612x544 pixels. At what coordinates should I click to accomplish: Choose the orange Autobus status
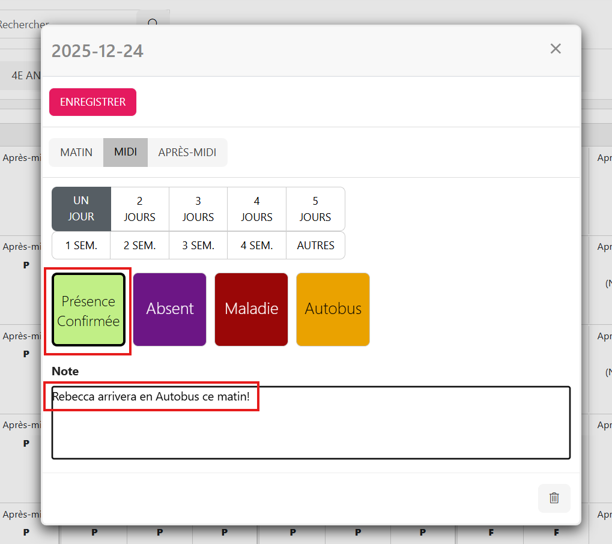[x=333, y=310]
